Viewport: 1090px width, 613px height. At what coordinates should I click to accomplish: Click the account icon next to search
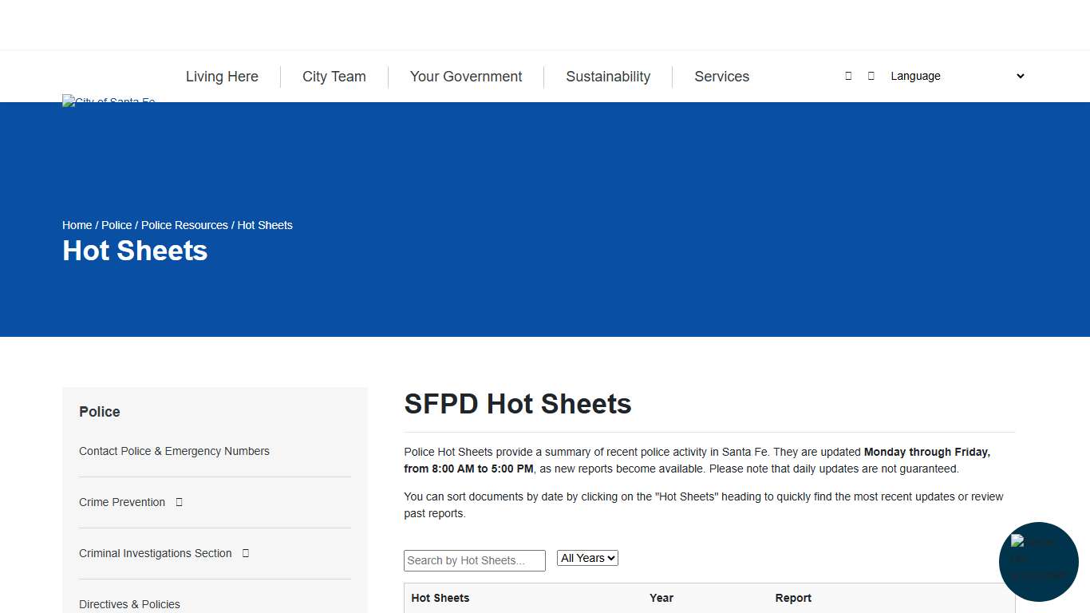coord(871,76)
